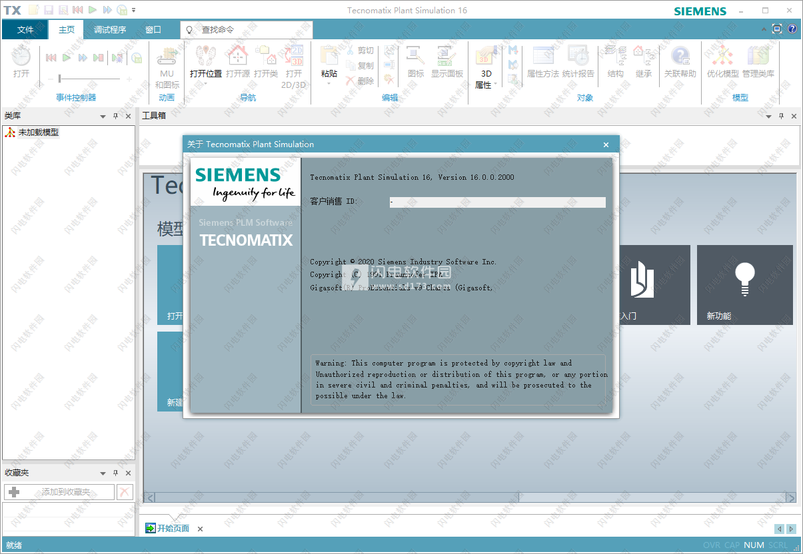The height and width of the screenshot is (554, 803).
Task: Click ribbon fast-forward icon in 事件控制器 group
Action: point(83,58)
